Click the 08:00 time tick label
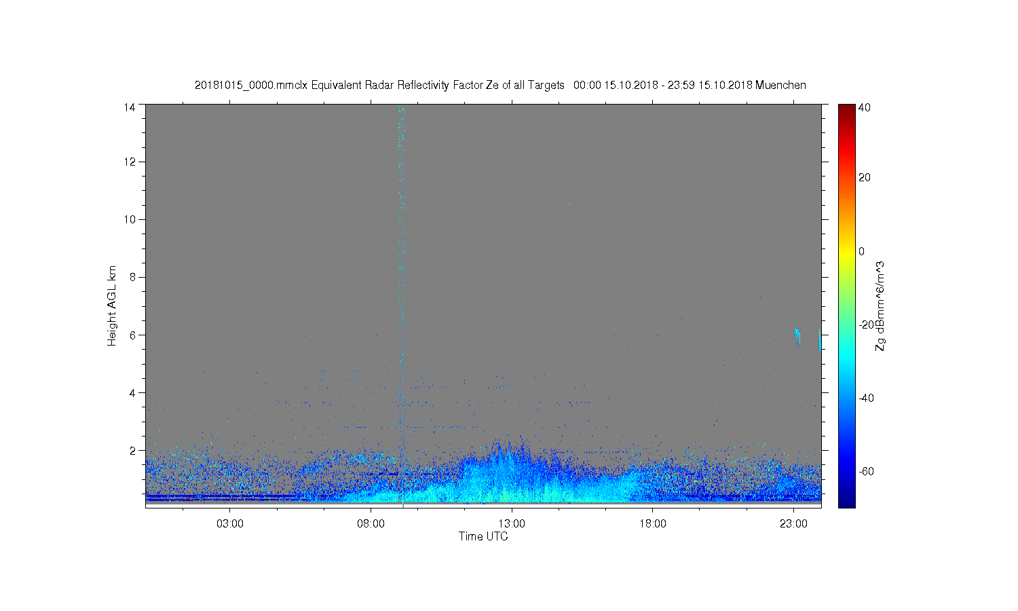The image size is (1018, 611). pyautogui.click(x=371, y=524)
